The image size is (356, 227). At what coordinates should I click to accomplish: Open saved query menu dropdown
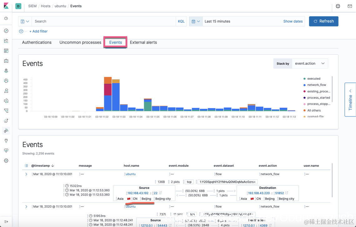click(x=25, y=21)
